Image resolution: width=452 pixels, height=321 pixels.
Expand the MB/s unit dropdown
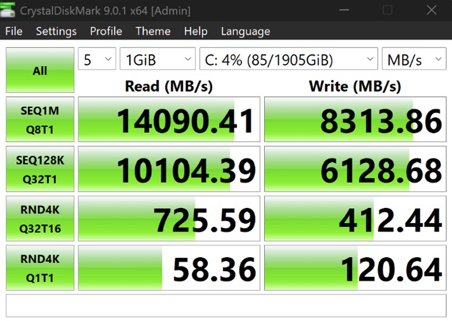click(414, 59)
